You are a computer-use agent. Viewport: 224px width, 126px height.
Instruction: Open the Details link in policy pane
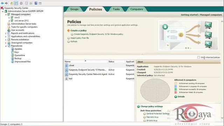pyautogui.click(x=181, y=97)
